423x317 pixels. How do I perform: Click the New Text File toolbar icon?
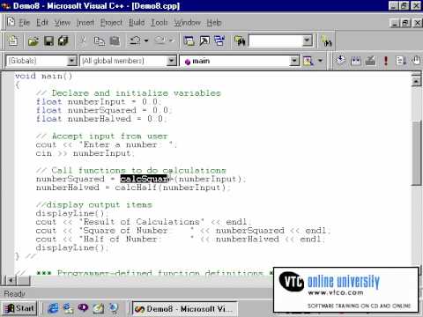(x=12, y=41)
